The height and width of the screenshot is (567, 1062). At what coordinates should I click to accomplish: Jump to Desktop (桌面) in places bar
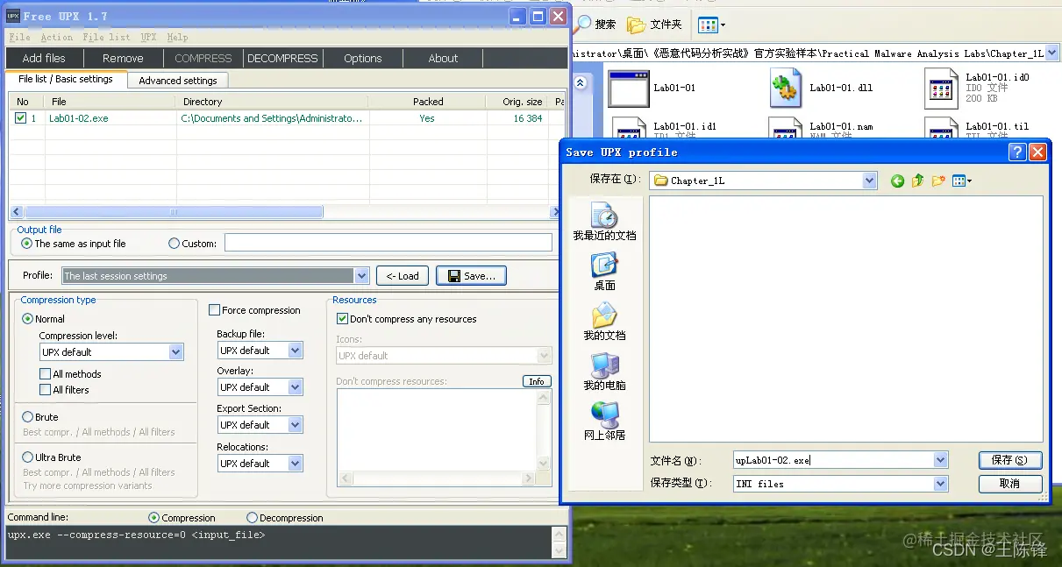(x=604, y=272)
